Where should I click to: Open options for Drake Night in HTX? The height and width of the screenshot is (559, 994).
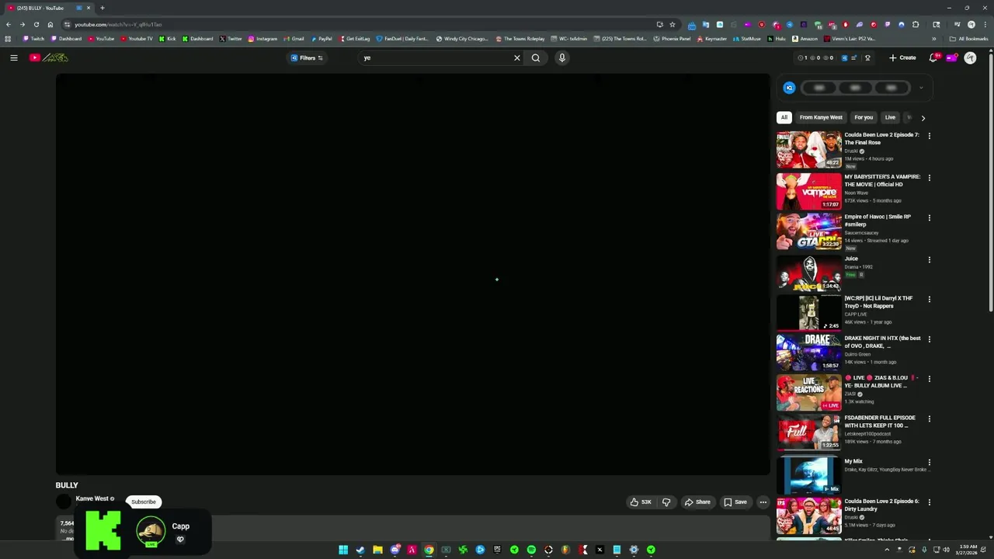point(929,339)
